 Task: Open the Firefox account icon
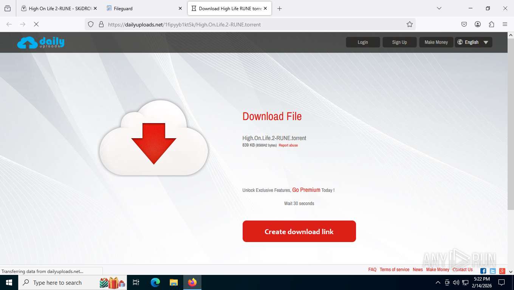click(x=478, y=24)
